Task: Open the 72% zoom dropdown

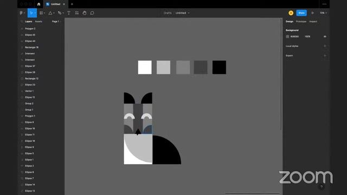Action: click(323, 13)
